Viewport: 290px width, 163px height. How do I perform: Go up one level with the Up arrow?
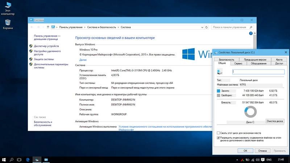click(x=48, y=27)
